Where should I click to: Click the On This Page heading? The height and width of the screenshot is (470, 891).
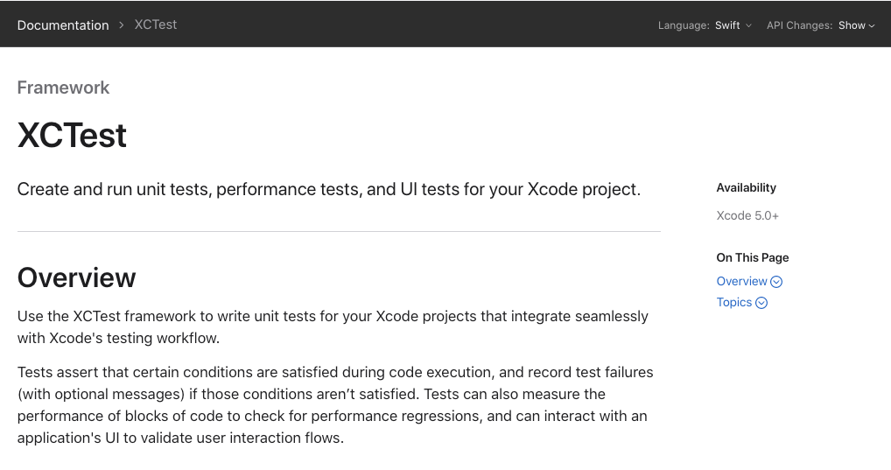click(x=753, y=257)
